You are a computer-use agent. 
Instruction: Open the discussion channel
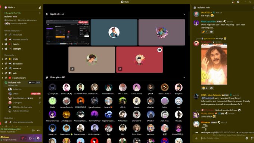click(18, 64)
